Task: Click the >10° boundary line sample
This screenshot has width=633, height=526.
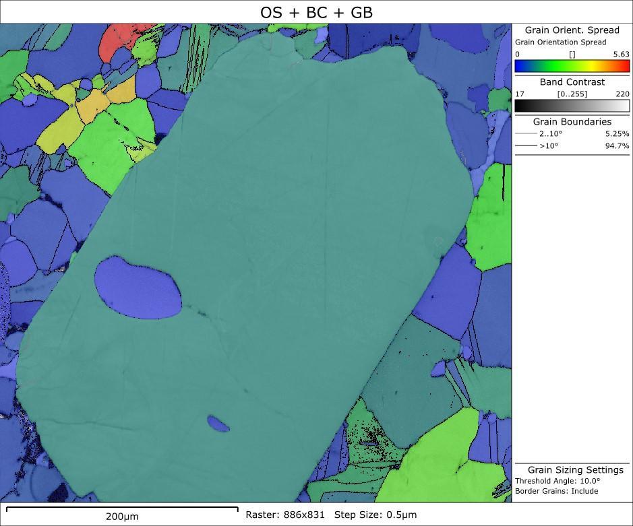Action: click(x=526, y=145)
